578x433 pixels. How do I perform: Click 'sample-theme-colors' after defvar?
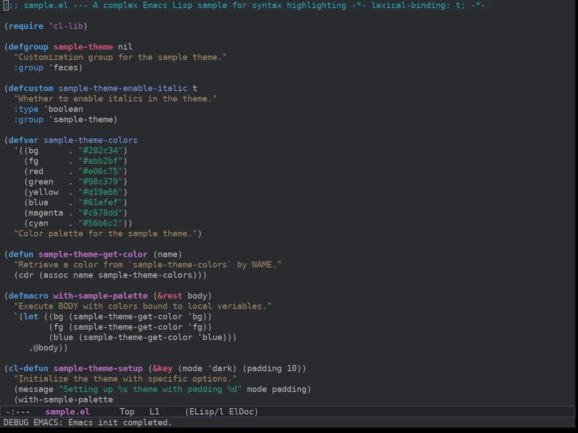point(90,140)
